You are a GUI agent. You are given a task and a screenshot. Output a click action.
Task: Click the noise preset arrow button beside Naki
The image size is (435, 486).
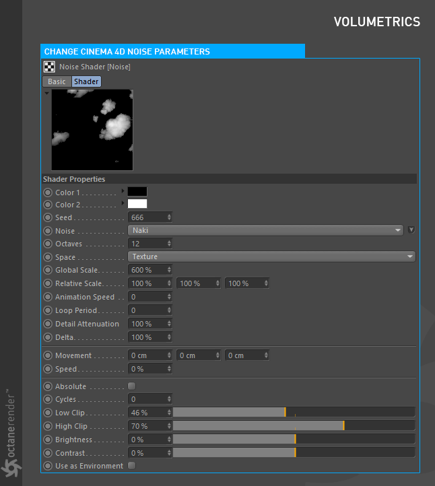[x=411, y=230]
